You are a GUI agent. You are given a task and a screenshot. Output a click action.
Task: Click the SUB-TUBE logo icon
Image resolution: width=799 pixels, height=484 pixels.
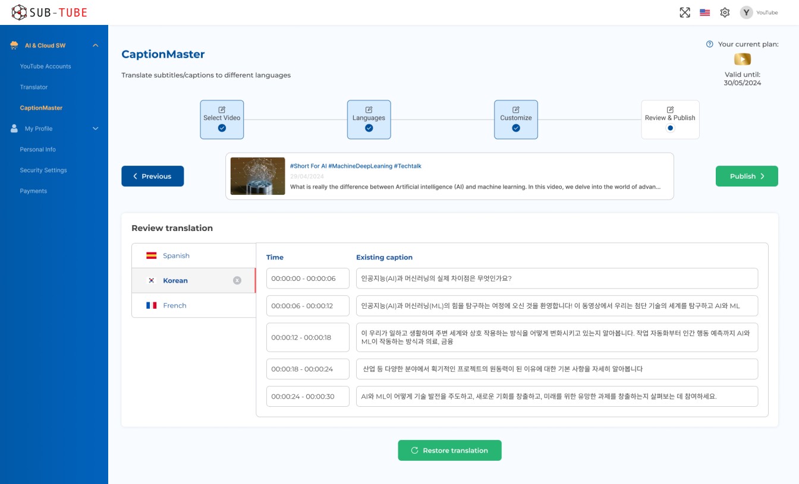(19, 12)
